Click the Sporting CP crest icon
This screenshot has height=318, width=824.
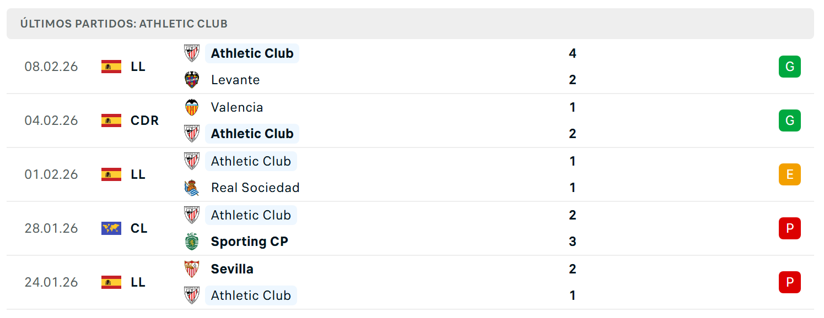pyautogui.click(x=192, y=242)
